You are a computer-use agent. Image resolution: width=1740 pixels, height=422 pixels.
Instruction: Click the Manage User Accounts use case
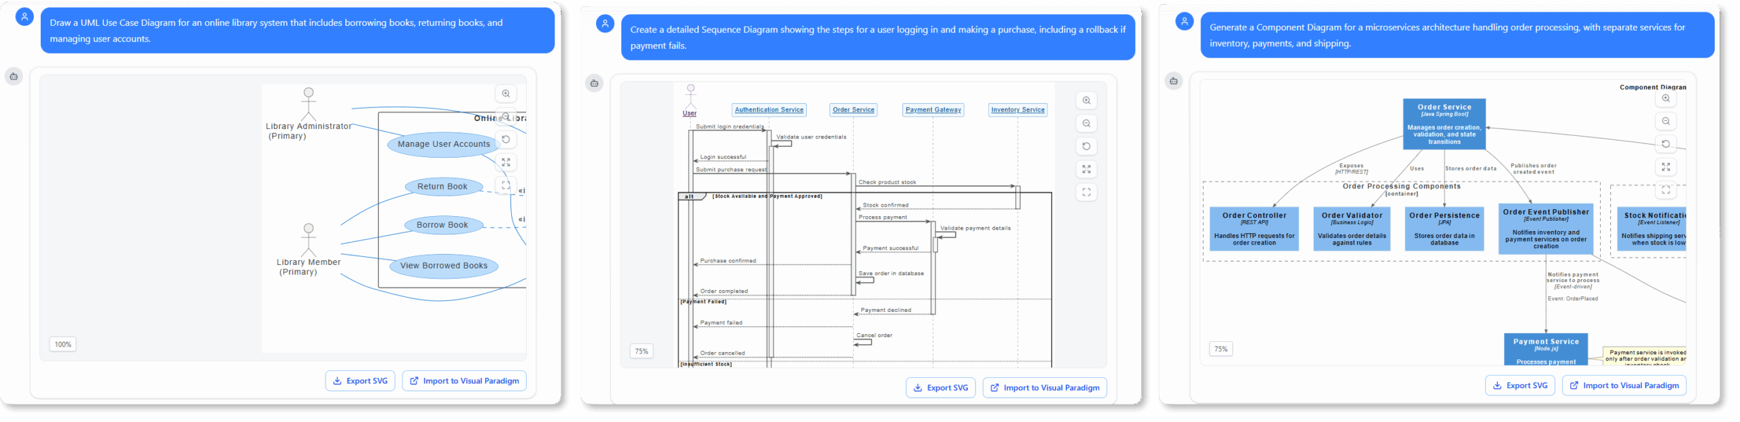[x=444, y=144]
